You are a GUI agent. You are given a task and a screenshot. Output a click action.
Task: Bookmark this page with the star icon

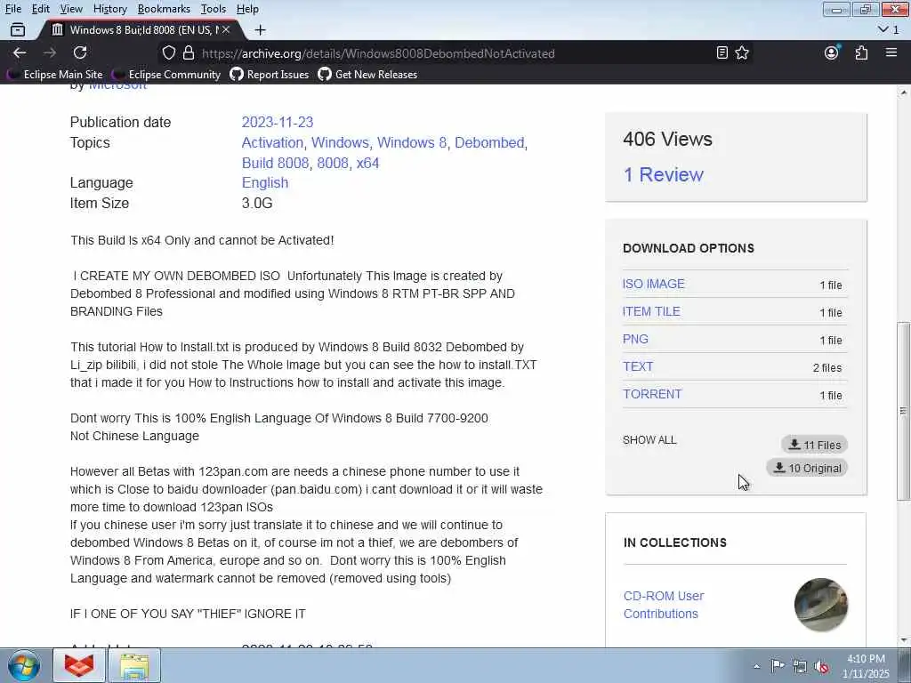(x=742, y=52)
